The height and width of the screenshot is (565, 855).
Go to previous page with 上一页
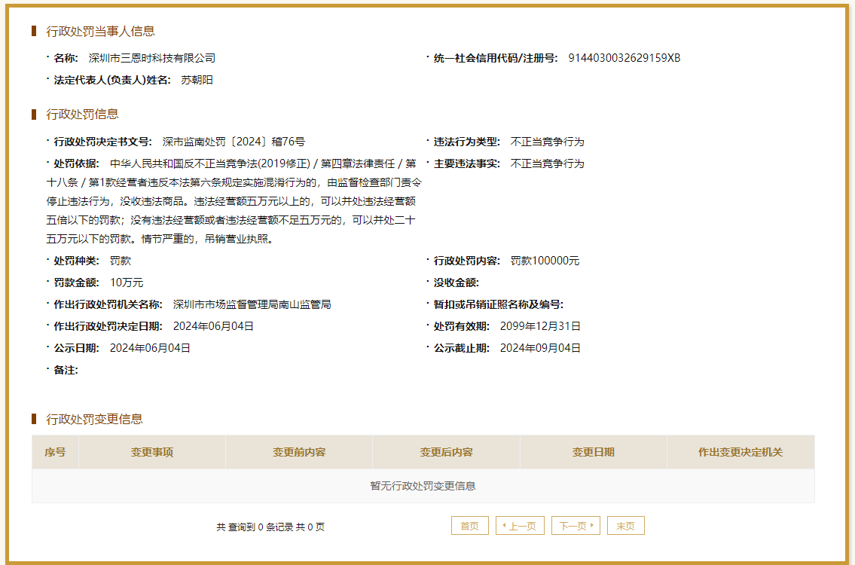point(520,526)
